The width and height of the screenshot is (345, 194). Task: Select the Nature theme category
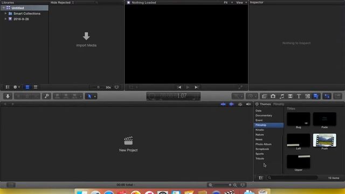(x=260, y=135)
